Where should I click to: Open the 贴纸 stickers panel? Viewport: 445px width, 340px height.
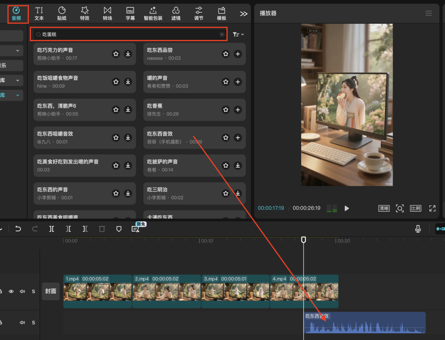[62, 14]
